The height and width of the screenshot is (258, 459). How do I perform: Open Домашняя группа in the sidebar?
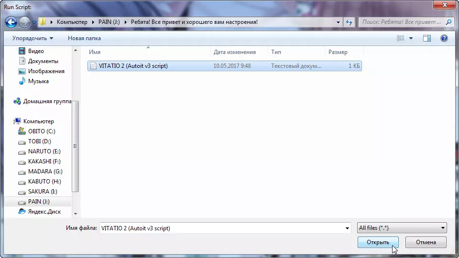(x=47, y=101)
